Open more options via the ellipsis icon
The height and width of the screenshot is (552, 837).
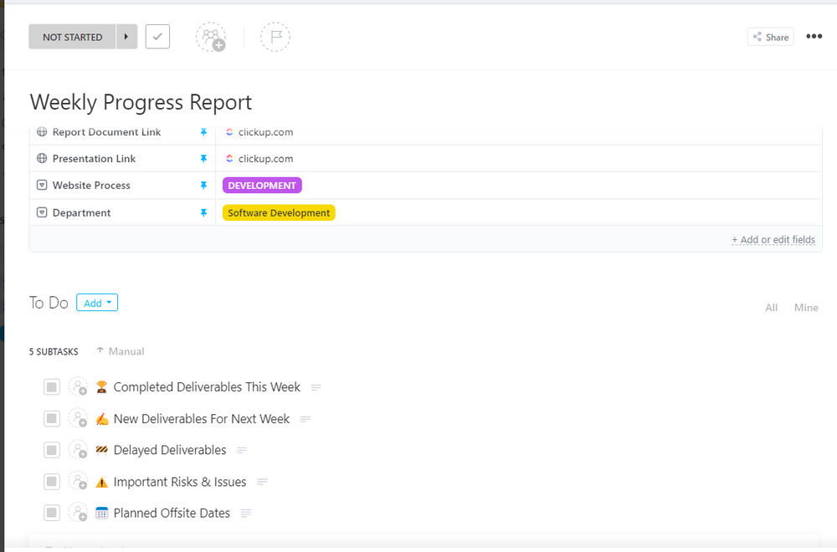(x=814, y=36)
